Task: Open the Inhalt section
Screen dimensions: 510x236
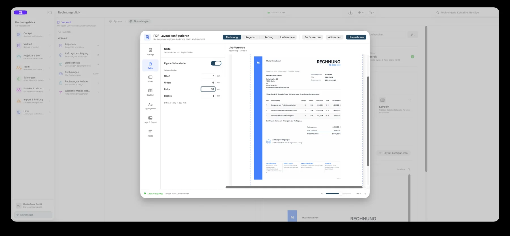Action: click(x=150, y=79)
